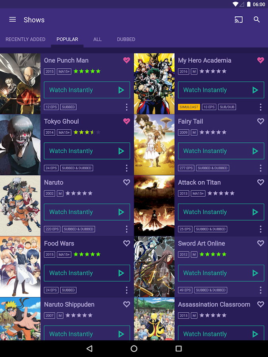Expand Food Wars three-dot menu
268x357 pixels.
point(127,290)
